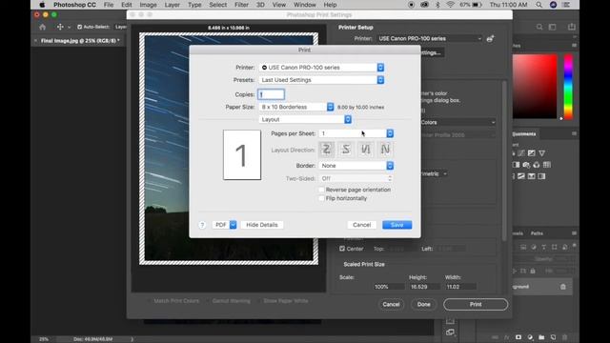Click the Add layer mask icon

click(x=518, y=337)
